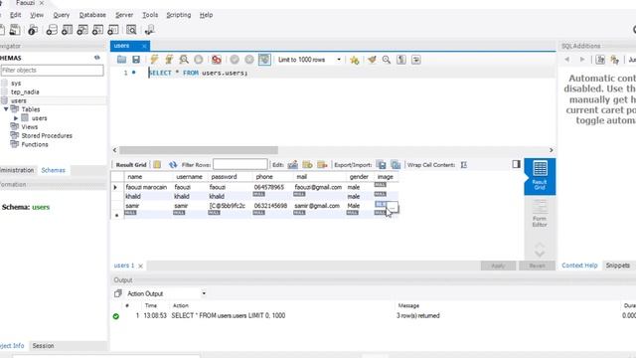The width and height of the screenshot is (636, 358).
Task: Click Filter Rows input field
Action: click(x=240, y=164)
